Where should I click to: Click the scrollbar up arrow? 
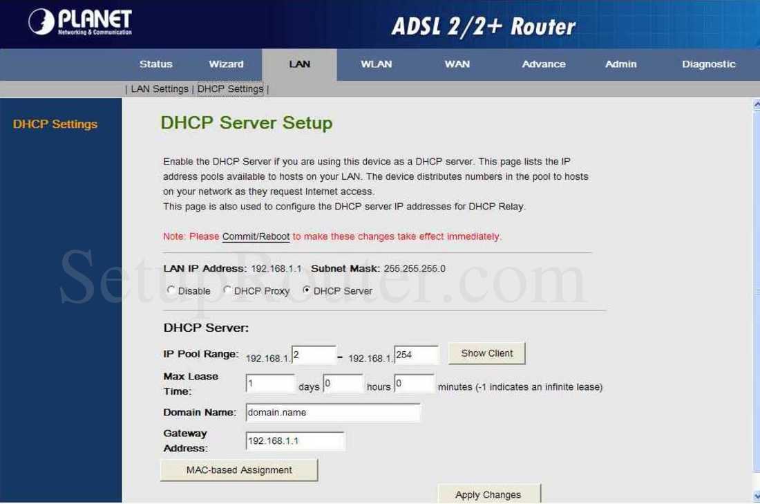pyautogui.click(x=757, y=104)
